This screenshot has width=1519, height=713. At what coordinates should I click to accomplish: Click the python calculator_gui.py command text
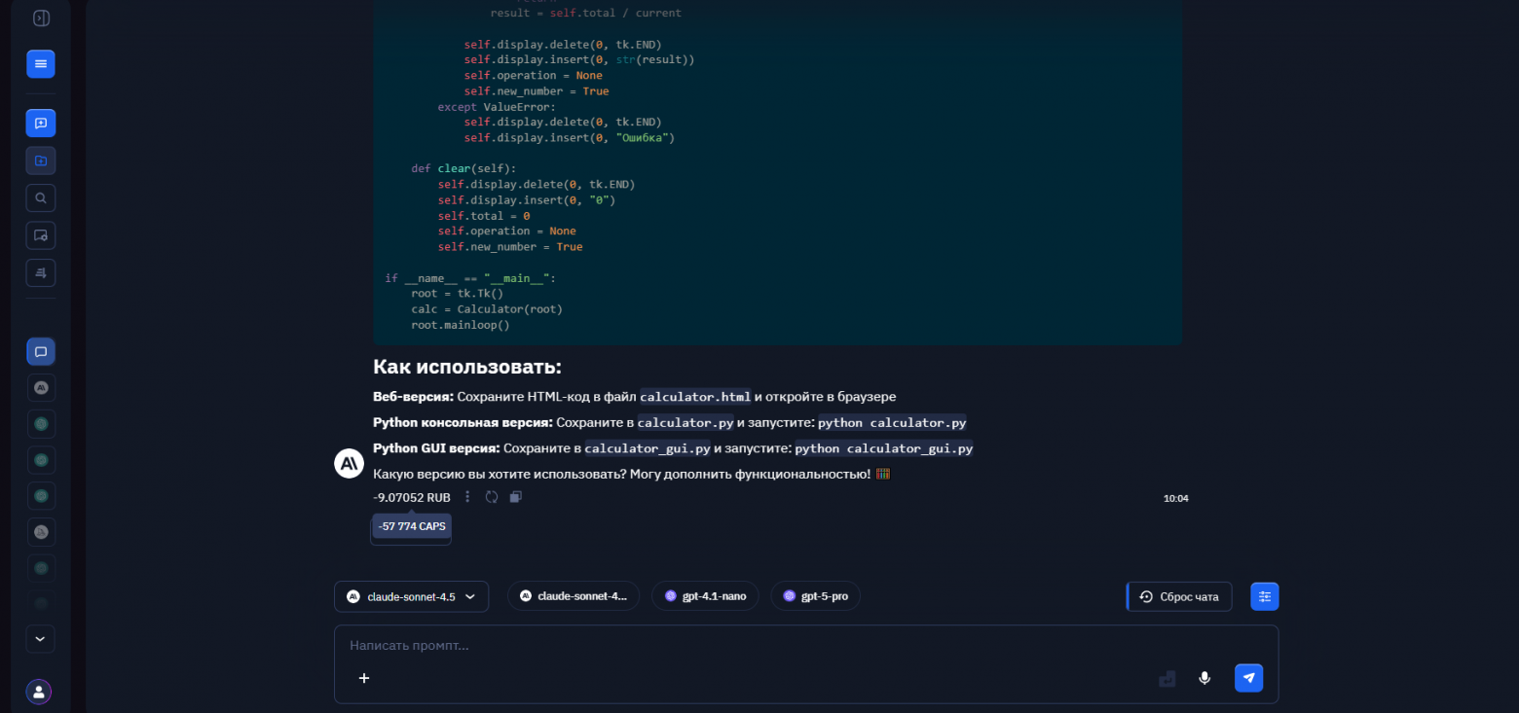(x=884, y=448)
